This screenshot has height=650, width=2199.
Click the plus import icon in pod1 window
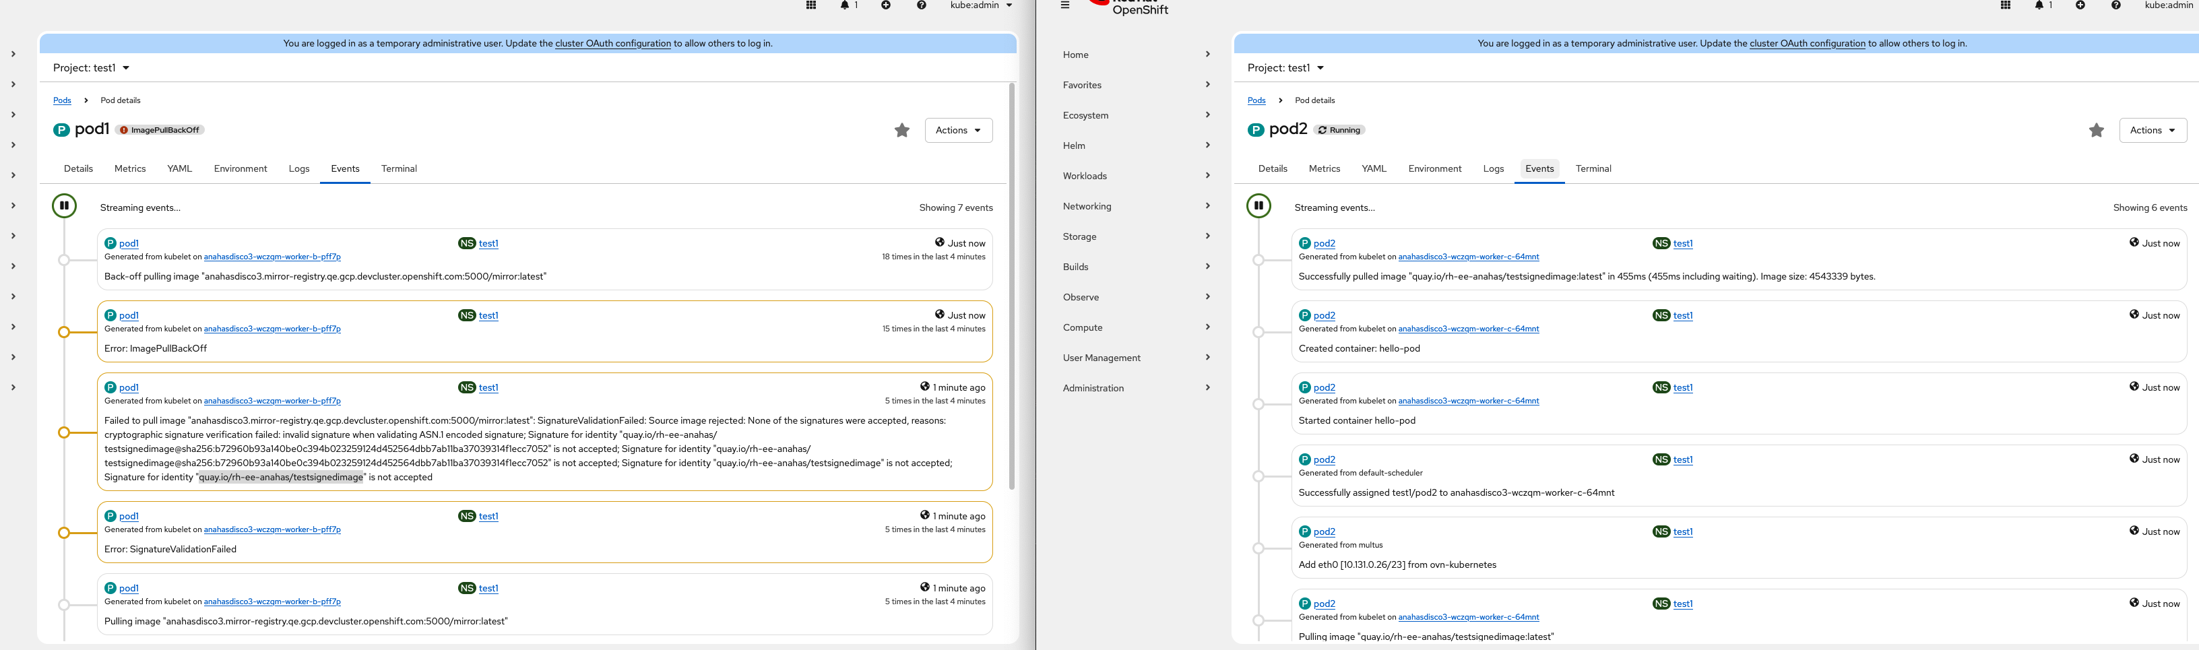[886, 5]
